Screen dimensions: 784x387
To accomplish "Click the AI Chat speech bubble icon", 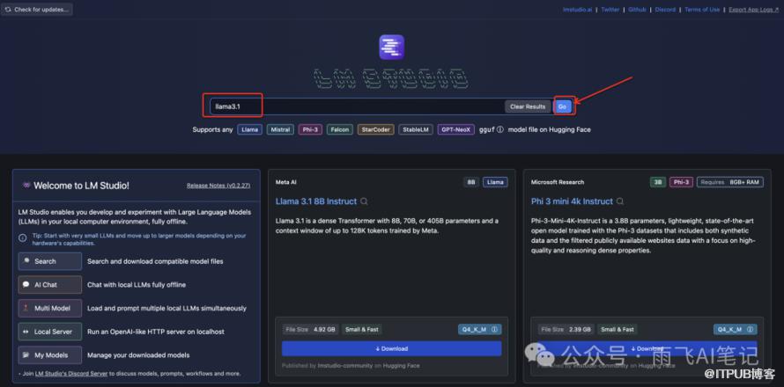I will [26, 285].
